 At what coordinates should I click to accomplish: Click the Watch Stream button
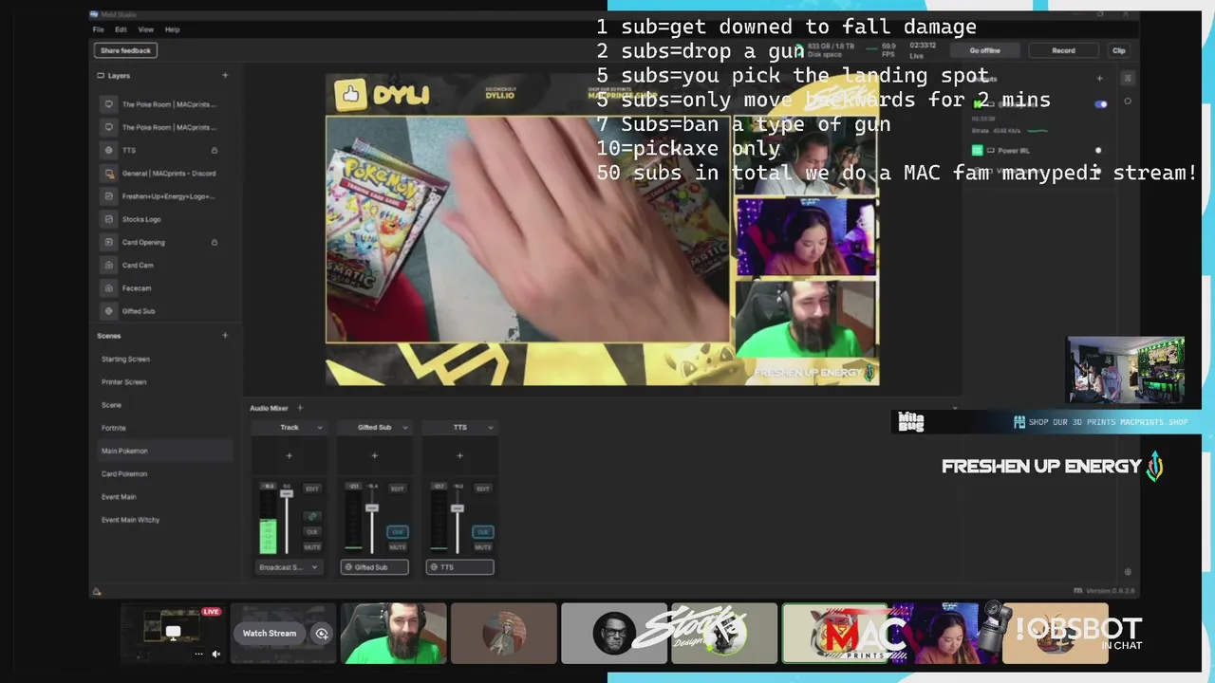(x=270, y=634)
